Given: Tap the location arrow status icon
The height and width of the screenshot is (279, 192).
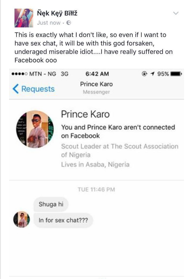Looking at the screenshot, I should pos(151,74).
